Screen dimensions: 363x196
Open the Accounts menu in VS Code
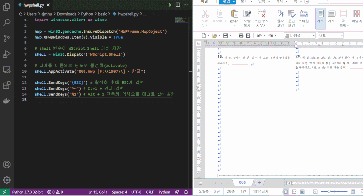(7, 165)
